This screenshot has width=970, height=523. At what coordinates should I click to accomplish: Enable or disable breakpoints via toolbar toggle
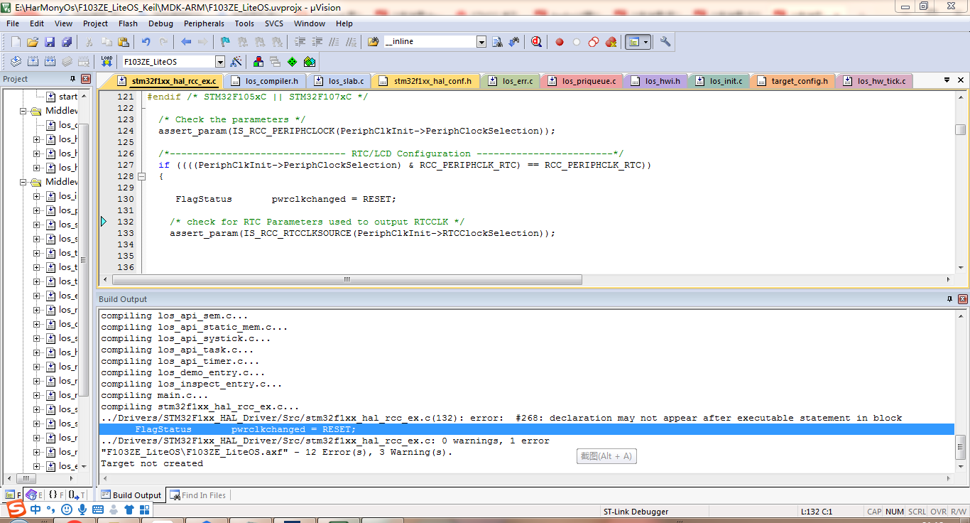pos(577,41)
